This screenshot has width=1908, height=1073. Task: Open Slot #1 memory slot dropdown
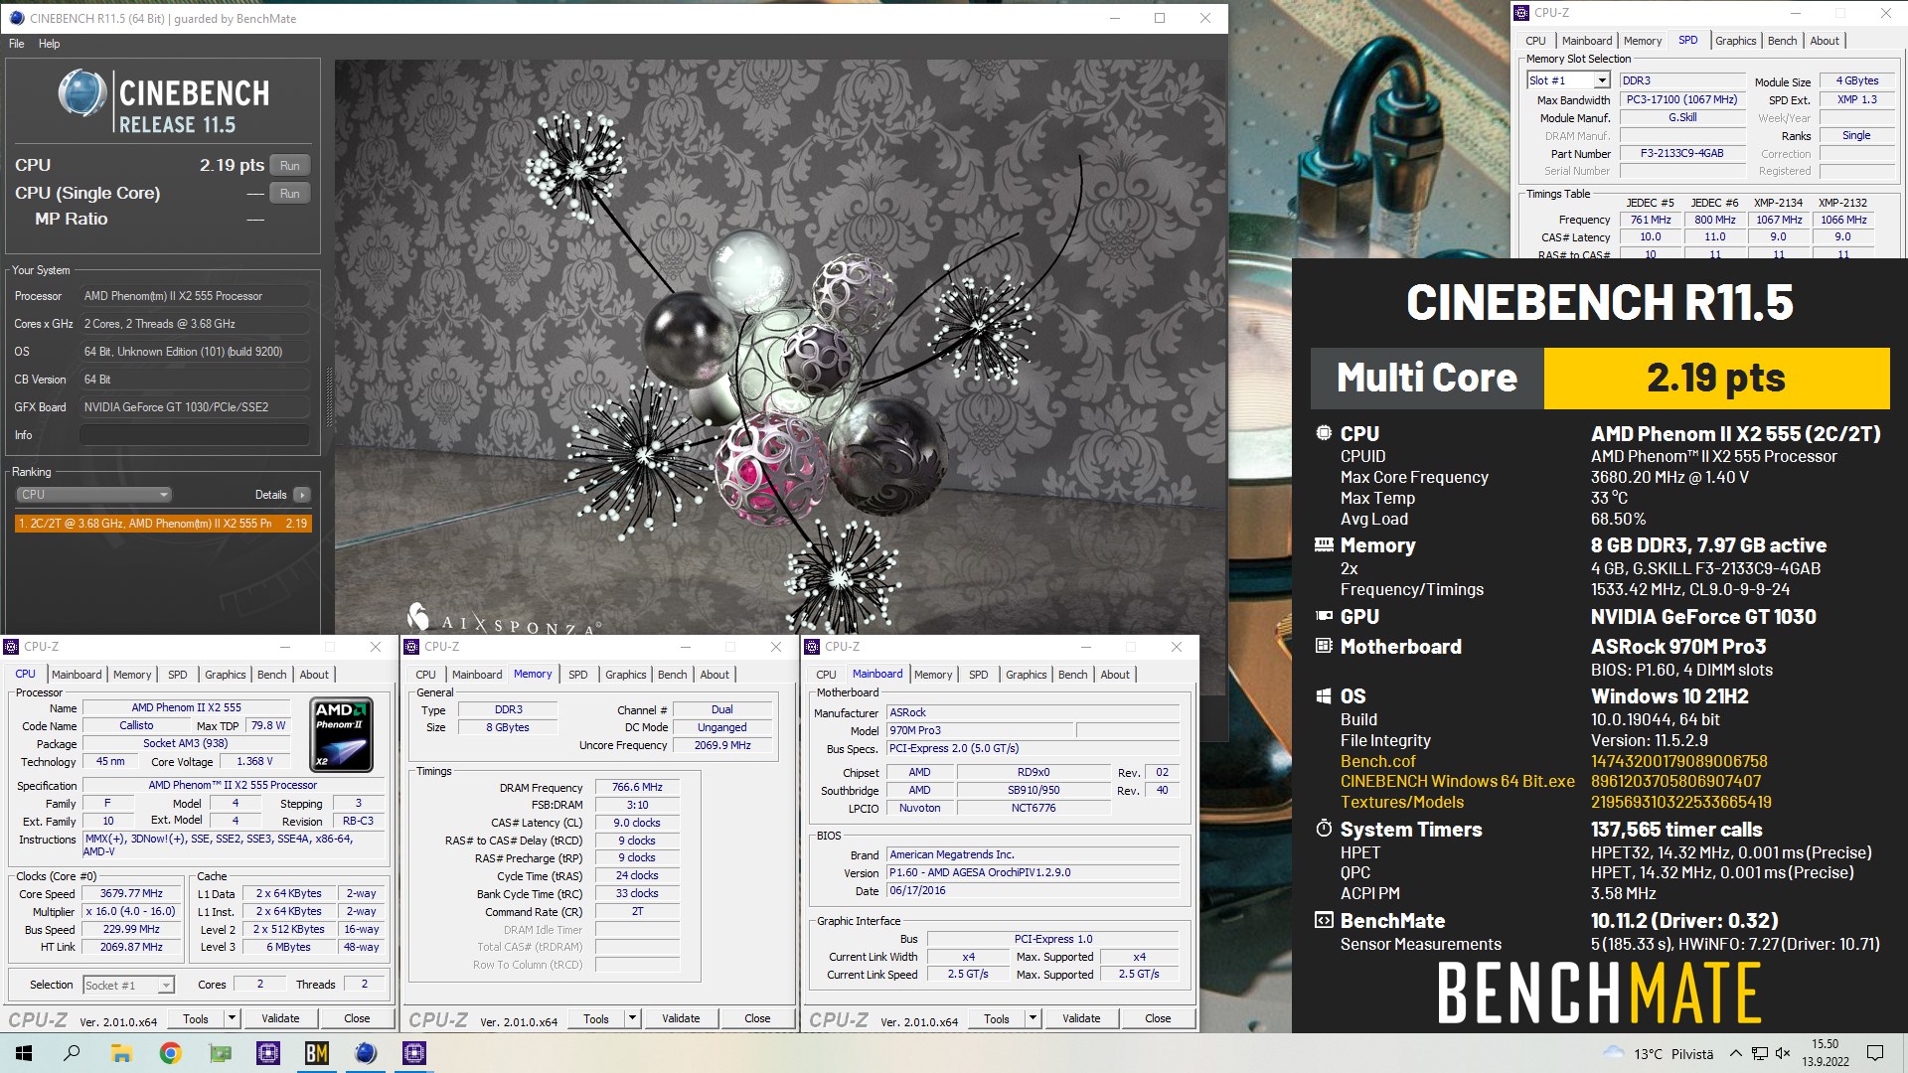(x=1568, y=80)
